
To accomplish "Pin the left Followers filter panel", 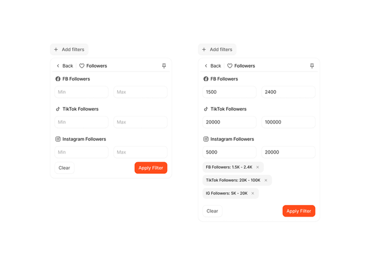I will tap(164, 66).
